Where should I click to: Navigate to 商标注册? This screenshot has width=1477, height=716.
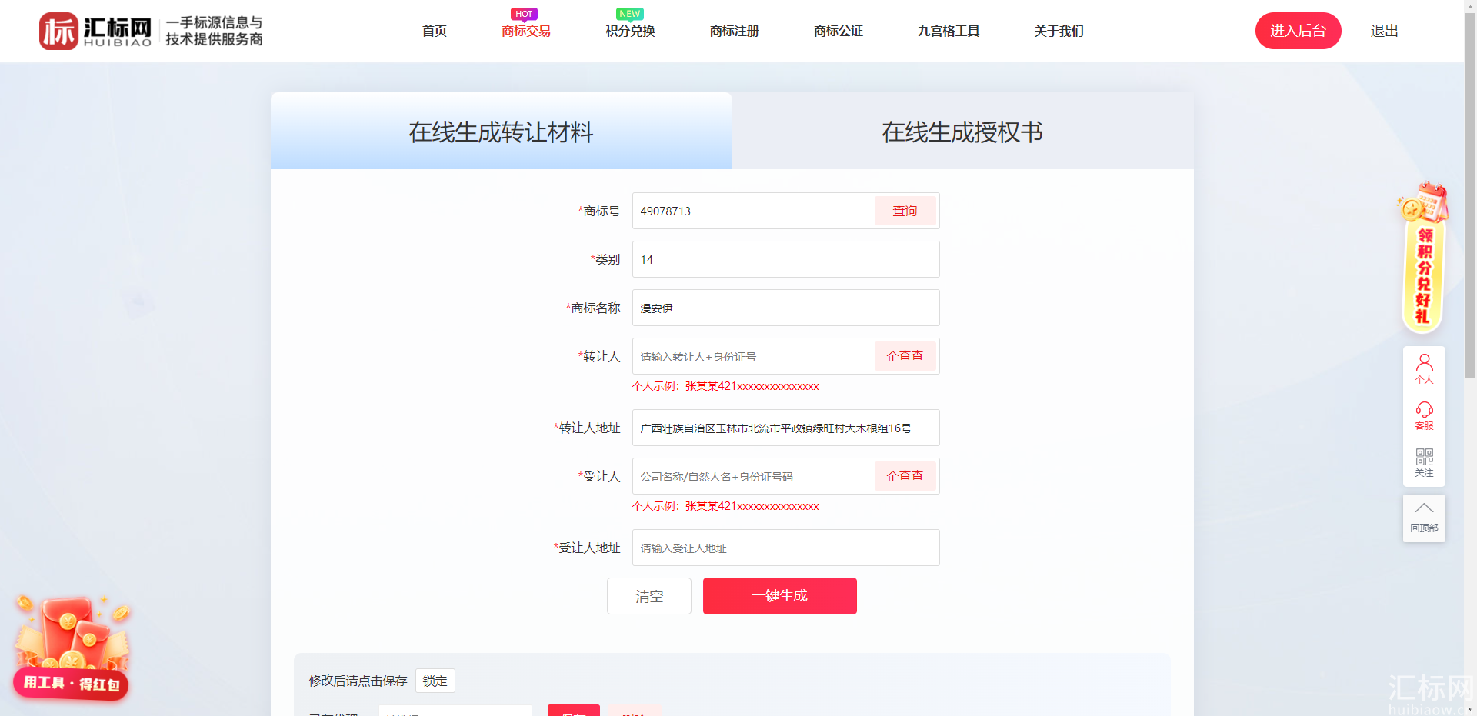(735, 31)
